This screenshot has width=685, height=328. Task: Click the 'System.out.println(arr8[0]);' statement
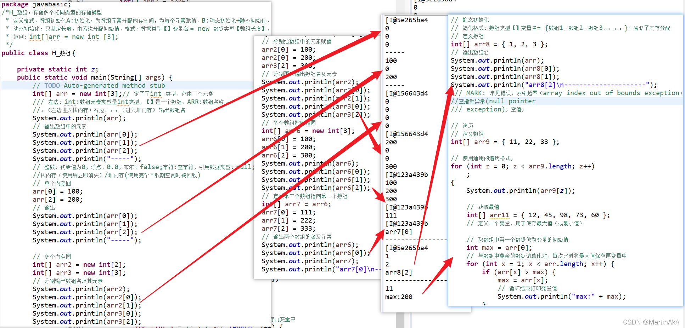coord(505,69)
